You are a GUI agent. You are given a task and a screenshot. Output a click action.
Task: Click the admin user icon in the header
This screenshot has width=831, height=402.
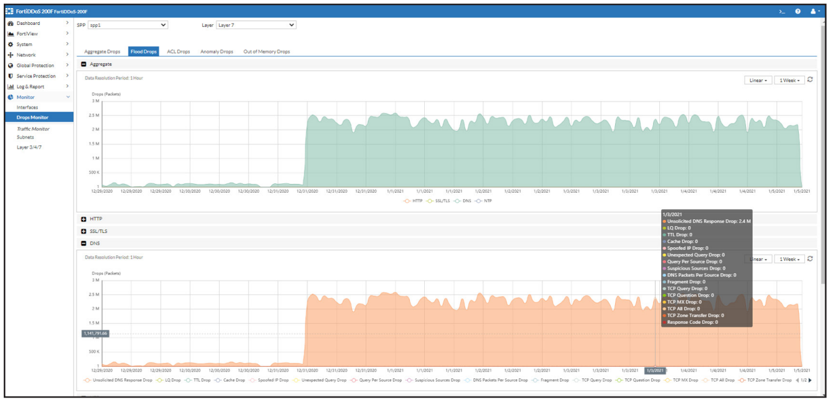(814, 11)
